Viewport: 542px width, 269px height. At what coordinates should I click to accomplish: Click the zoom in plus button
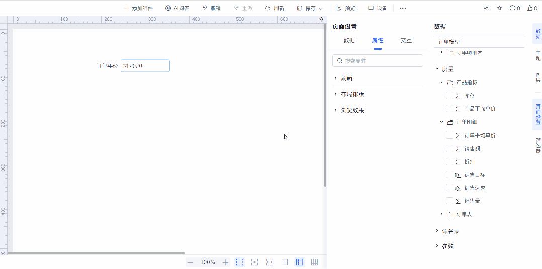pos(225,262)
